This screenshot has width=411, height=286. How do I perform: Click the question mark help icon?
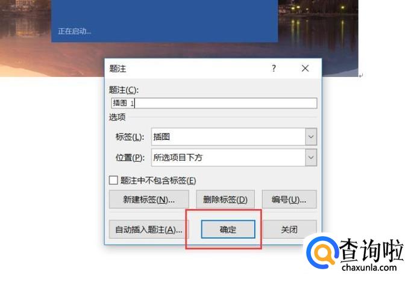(x=274, y=68)
